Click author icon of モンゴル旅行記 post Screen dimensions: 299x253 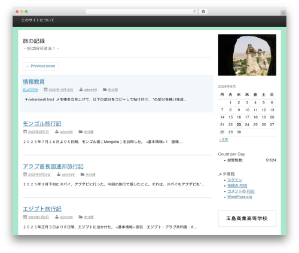pyautogui.click(x=57, y=132)
